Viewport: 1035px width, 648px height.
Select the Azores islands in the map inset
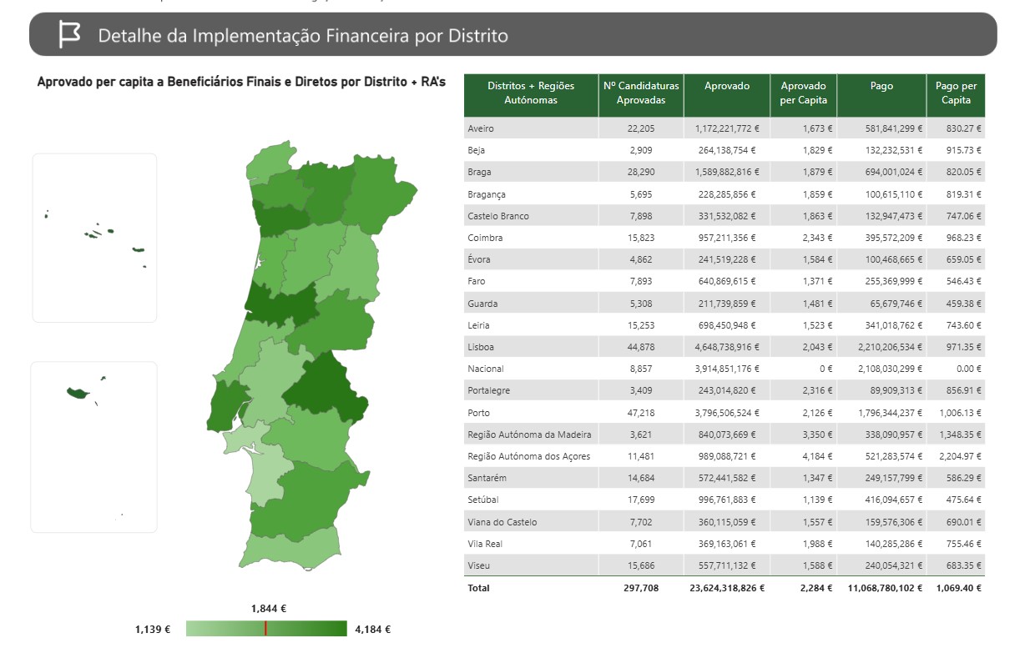pyautogui.click(x=93, y=234)
